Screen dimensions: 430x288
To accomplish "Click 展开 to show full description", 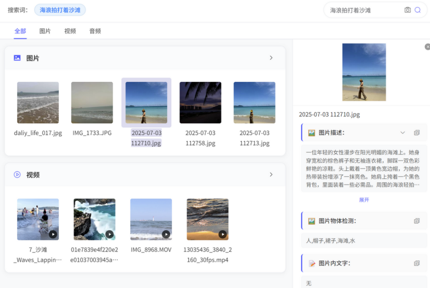I will [x=364, y=200].
